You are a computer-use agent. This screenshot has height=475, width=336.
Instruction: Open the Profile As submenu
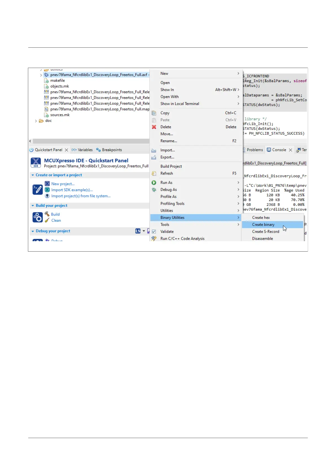point(196,197)
